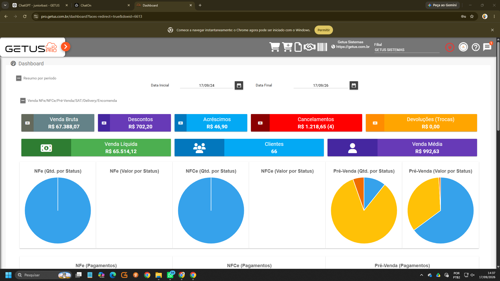
Task: Click the Data Final date field
Action: (x=321, y=85)
